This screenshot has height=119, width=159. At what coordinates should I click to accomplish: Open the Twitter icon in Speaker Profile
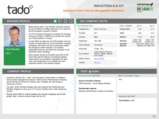tap(70, 21)
